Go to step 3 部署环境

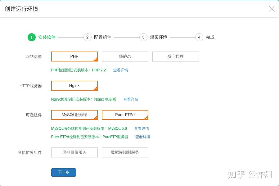pyautogui.click(x=153, y=37)
